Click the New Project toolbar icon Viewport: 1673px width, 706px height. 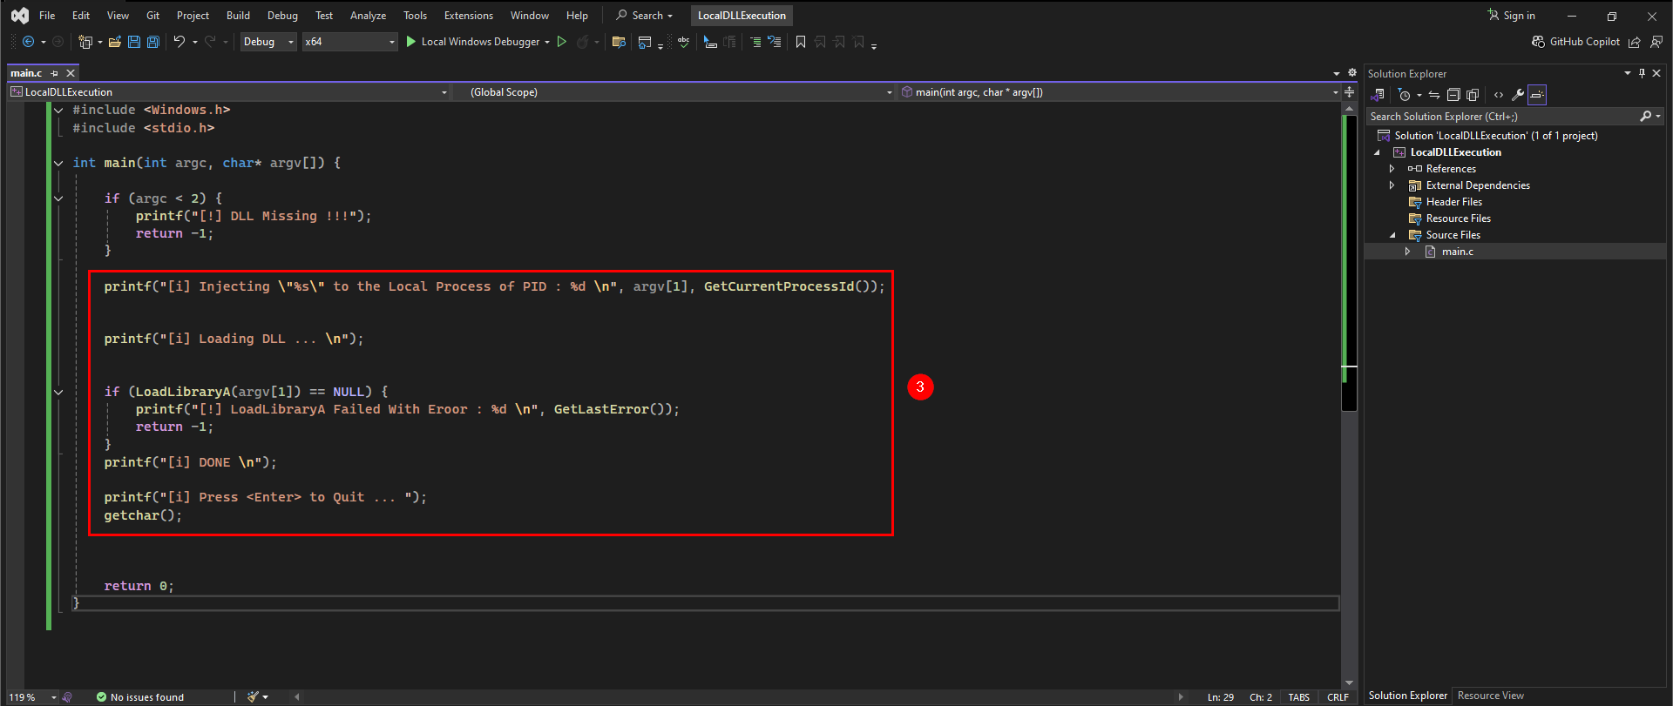point(85,42)
